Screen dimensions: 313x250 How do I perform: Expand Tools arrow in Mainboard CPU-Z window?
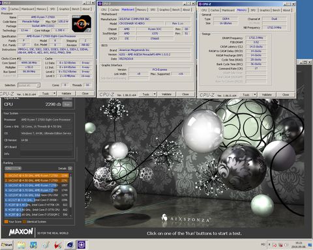155,94
